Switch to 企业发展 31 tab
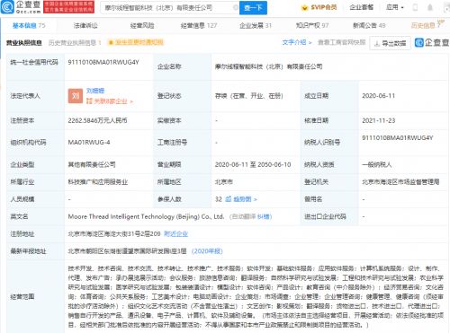The image size is (450, 333). point(256,26)
